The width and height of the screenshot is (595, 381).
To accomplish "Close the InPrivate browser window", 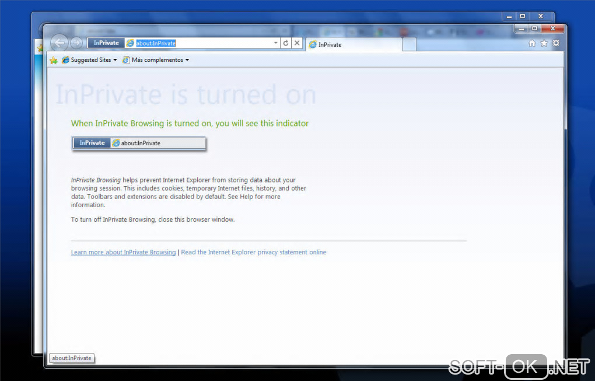I will pyautogui.click(x=553, y=29).
